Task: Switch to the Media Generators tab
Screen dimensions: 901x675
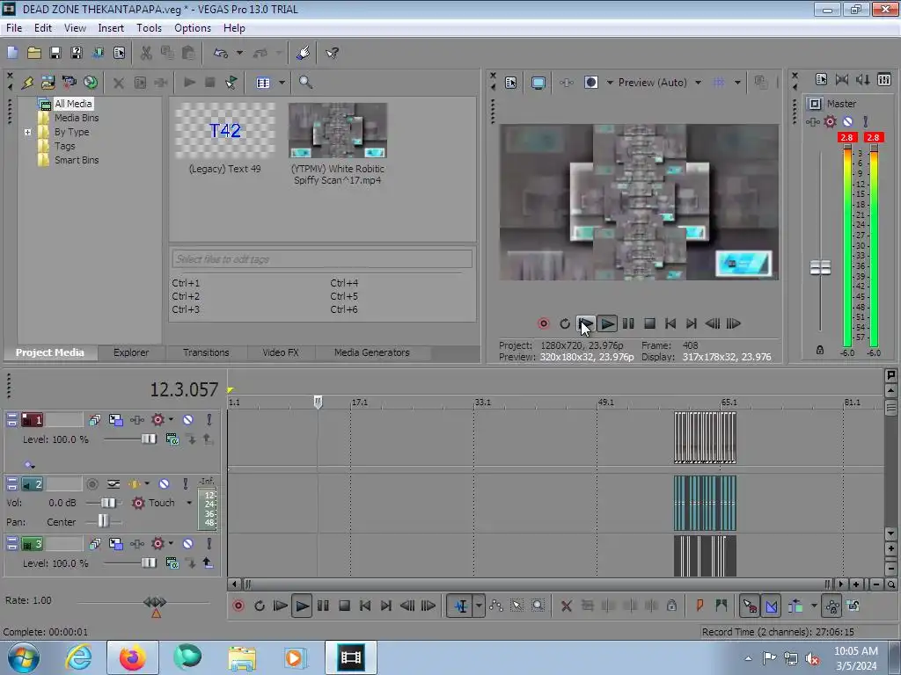Action: pyautogui.click(x=372, y=352)
